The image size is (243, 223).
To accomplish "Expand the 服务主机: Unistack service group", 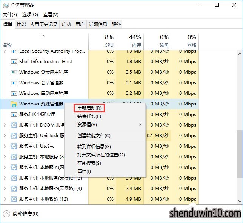I will pyautogui.click(x=5, y=135).
